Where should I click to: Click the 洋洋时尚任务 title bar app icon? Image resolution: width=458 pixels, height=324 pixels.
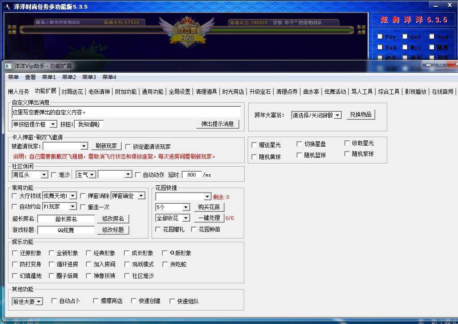8,7
